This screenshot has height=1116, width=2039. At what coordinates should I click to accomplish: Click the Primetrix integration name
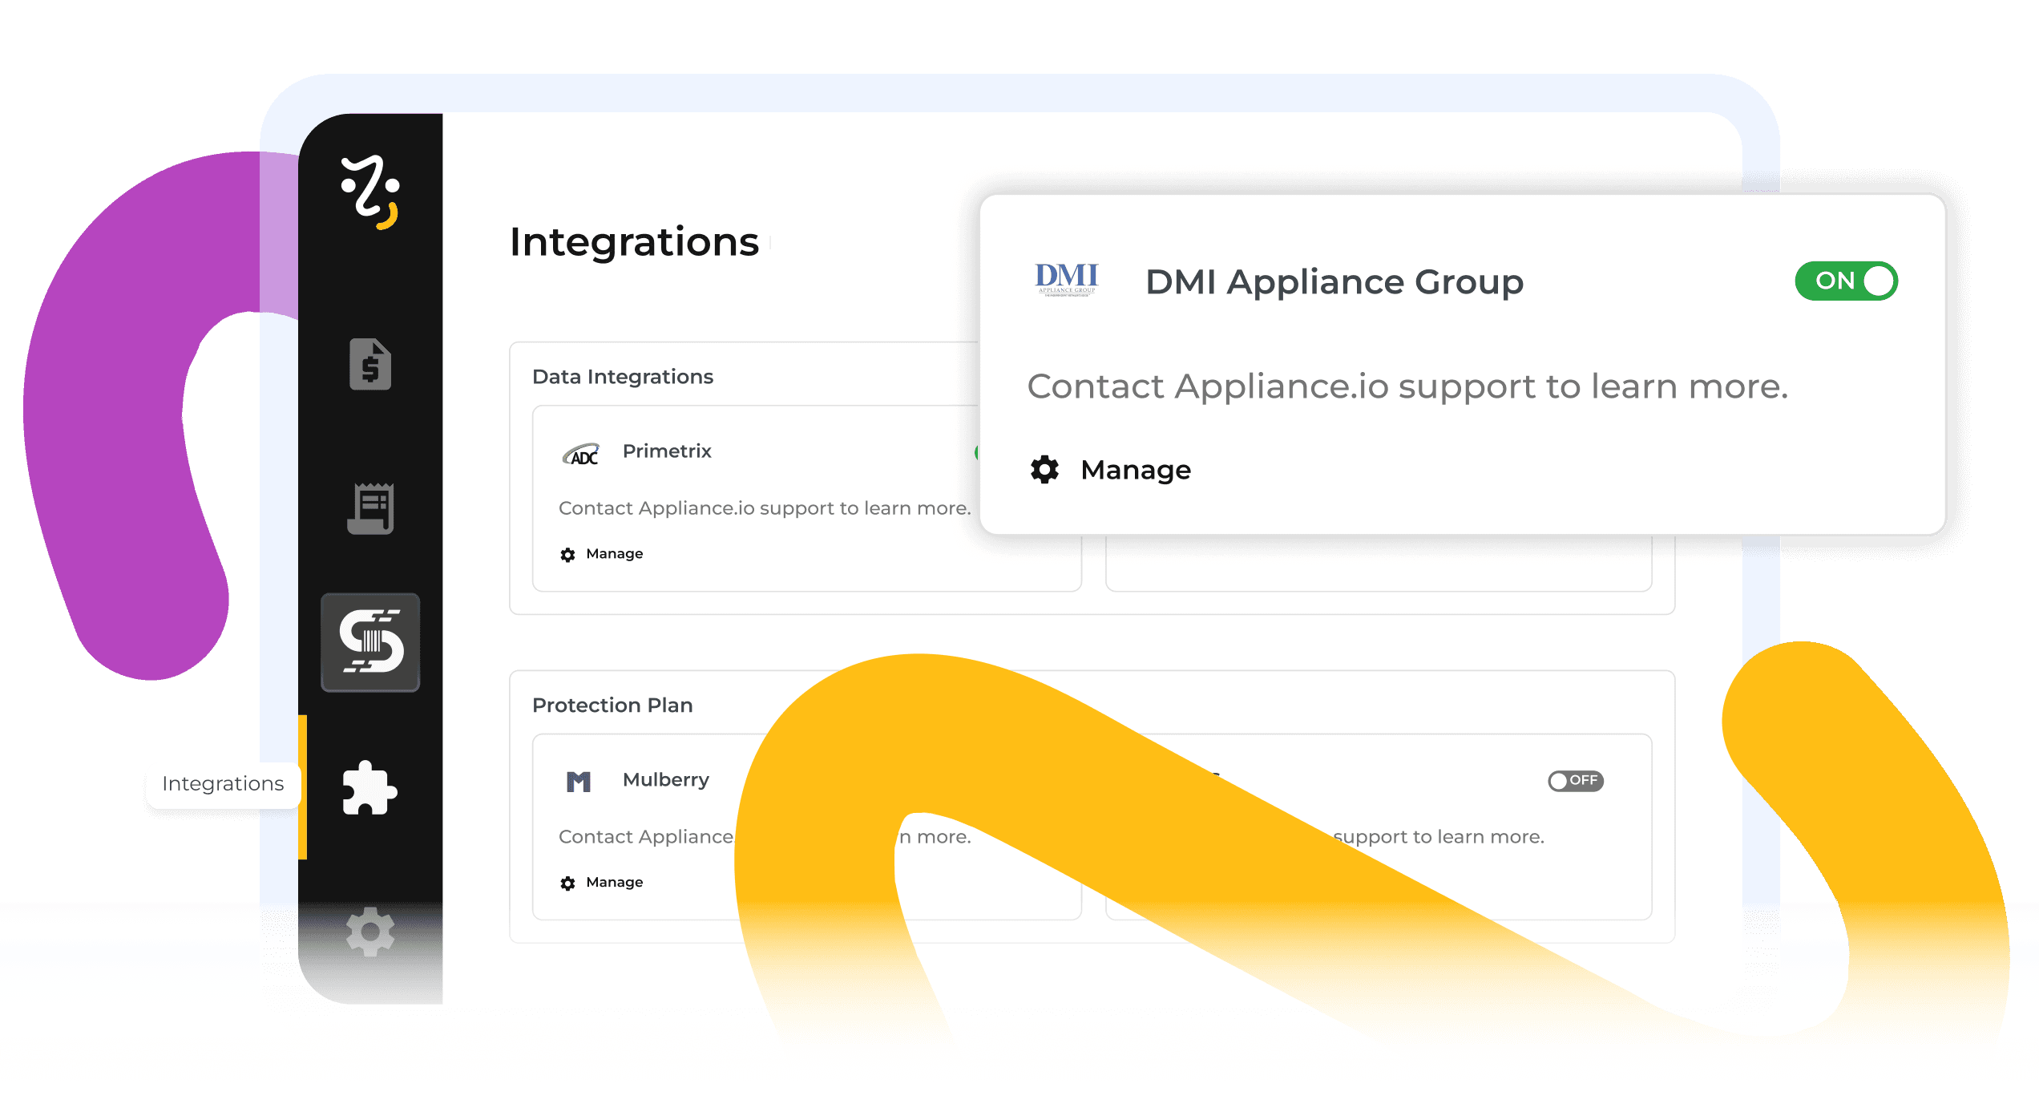click(667, 451)
